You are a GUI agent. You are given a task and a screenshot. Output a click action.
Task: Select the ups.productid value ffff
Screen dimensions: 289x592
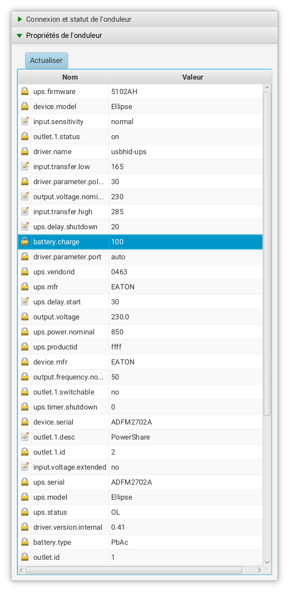[116, 347]
